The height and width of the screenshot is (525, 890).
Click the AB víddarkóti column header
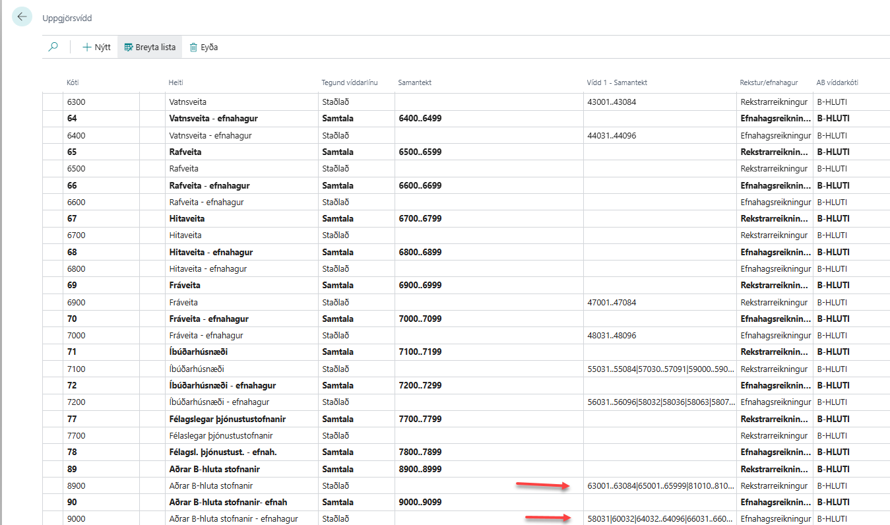(837, 82)
